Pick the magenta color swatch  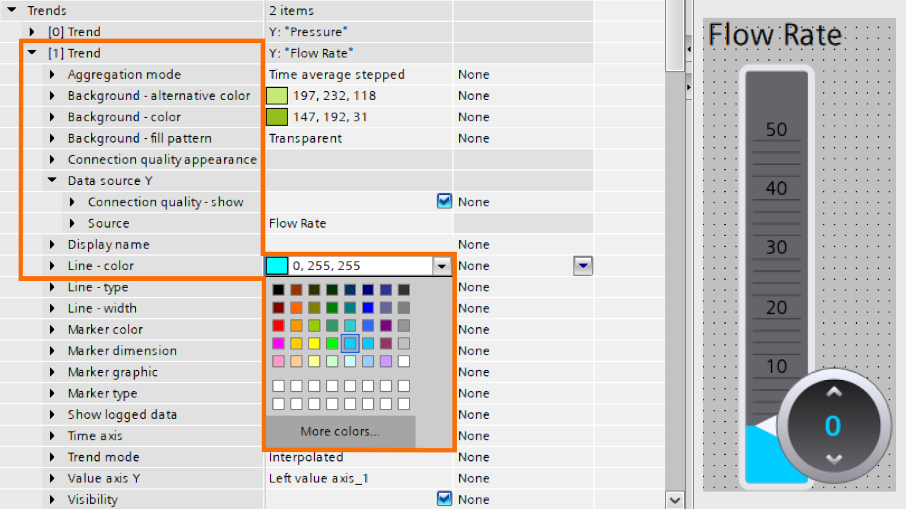tap(278, 343)
